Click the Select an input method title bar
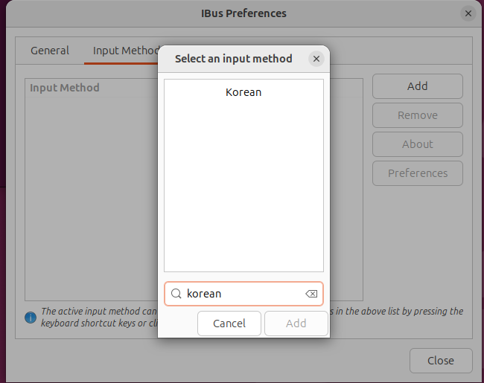This screenshot has height=383, width=484. (x=233, y=59)
